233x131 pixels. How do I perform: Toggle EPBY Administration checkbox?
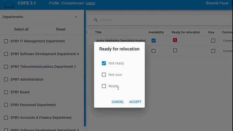point(6,79)
